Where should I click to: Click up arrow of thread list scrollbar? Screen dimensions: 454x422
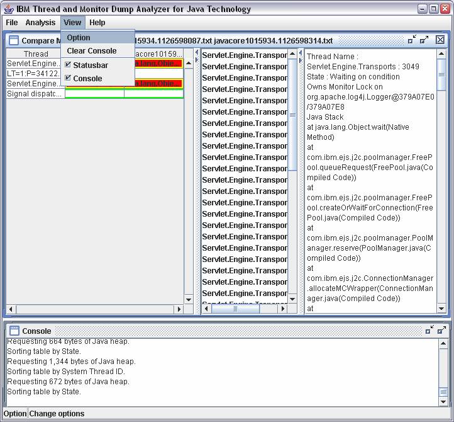pos(292,54)
